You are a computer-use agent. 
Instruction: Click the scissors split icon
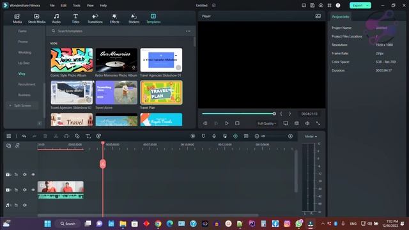56,136
